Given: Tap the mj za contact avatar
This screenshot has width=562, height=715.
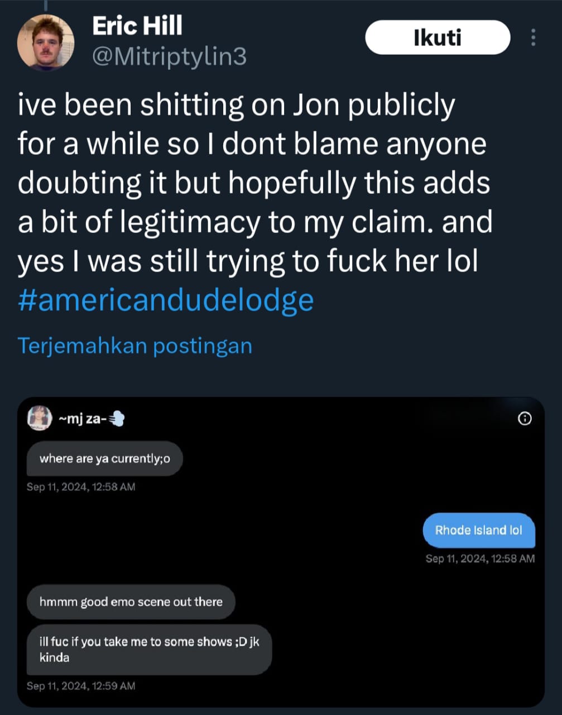Looking at the screenshot, I should [40, 418].
